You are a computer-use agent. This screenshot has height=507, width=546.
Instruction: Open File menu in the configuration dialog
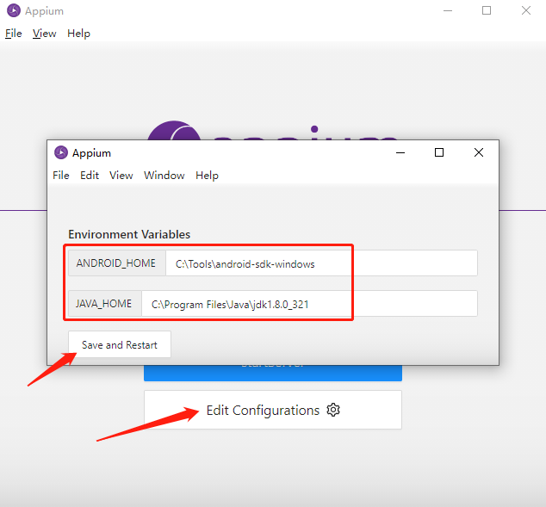click(61, 175)
